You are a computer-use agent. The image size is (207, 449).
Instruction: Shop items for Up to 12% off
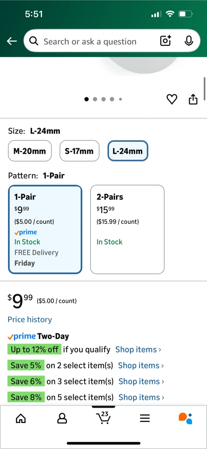[x=138, y=350]
